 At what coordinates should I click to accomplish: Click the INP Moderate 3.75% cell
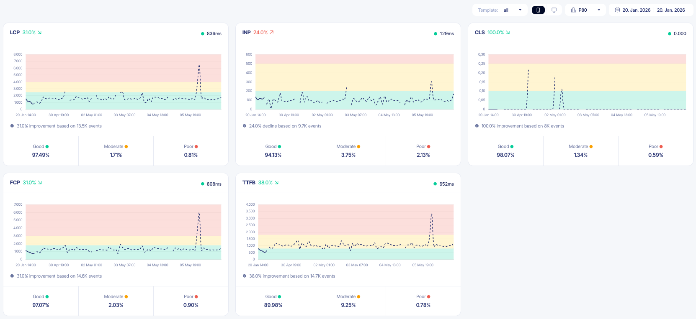coord(348,151)
